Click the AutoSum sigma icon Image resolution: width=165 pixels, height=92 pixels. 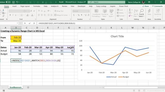(130, 10)
